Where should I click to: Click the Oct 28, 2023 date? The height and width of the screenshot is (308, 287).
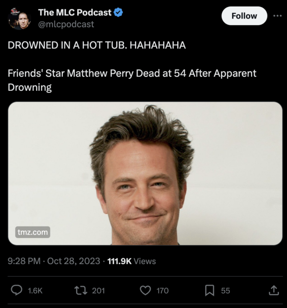(73, 261)
